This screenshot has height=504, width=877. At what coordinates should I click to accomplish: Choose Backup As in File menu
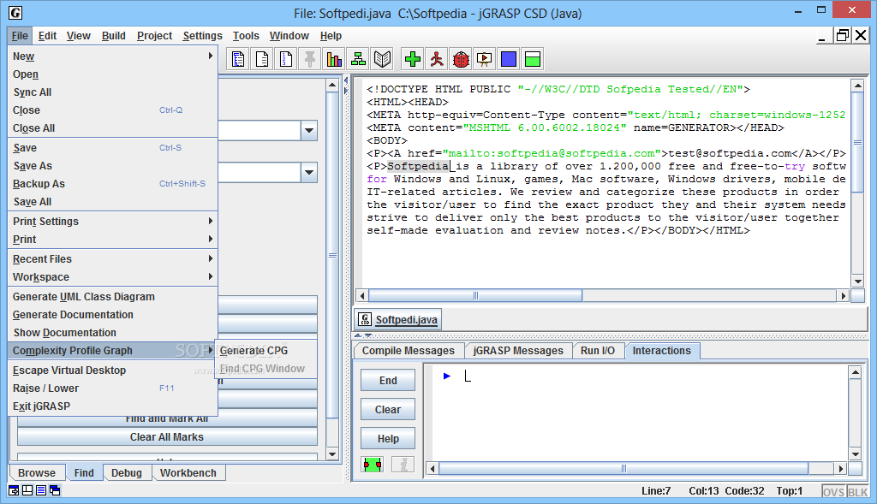[x=112, y=184]
